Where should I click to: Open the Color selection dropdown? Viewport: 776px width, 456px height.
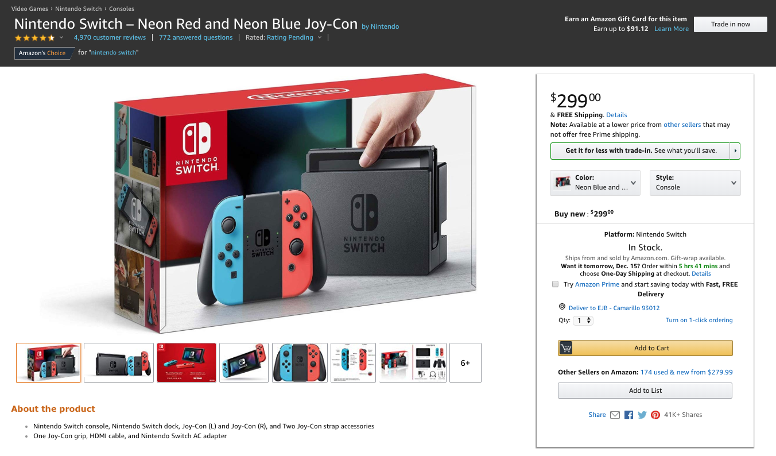tap(595, 183)
